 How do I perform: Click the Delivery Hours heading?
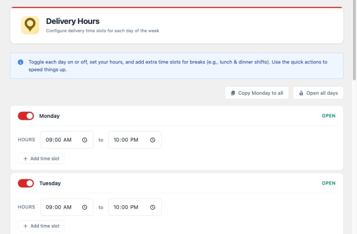[x=73, y=21]
